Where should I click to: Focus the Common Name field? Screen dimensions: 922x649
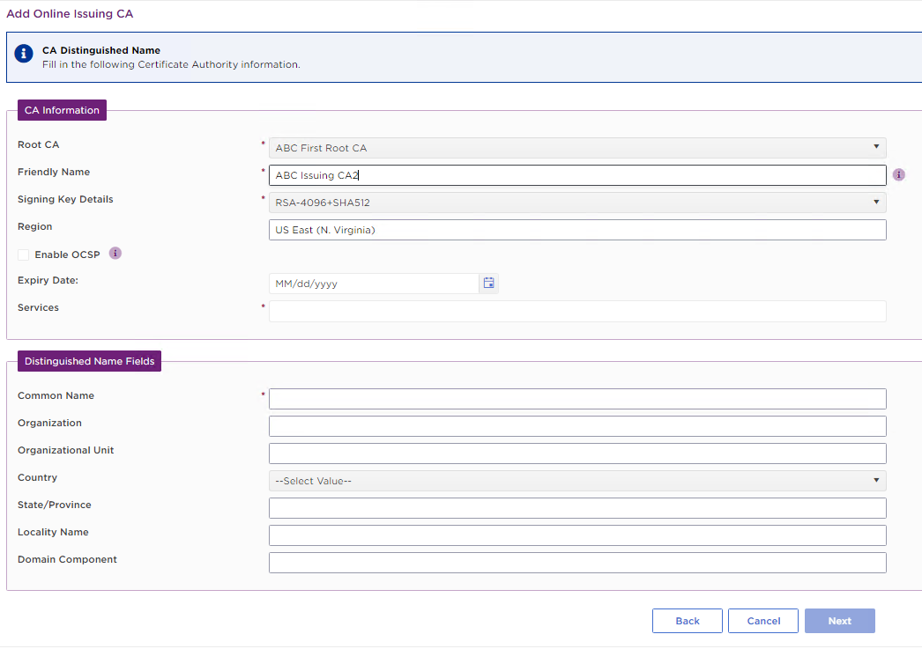pyautogui.click(x=576, y=399)
